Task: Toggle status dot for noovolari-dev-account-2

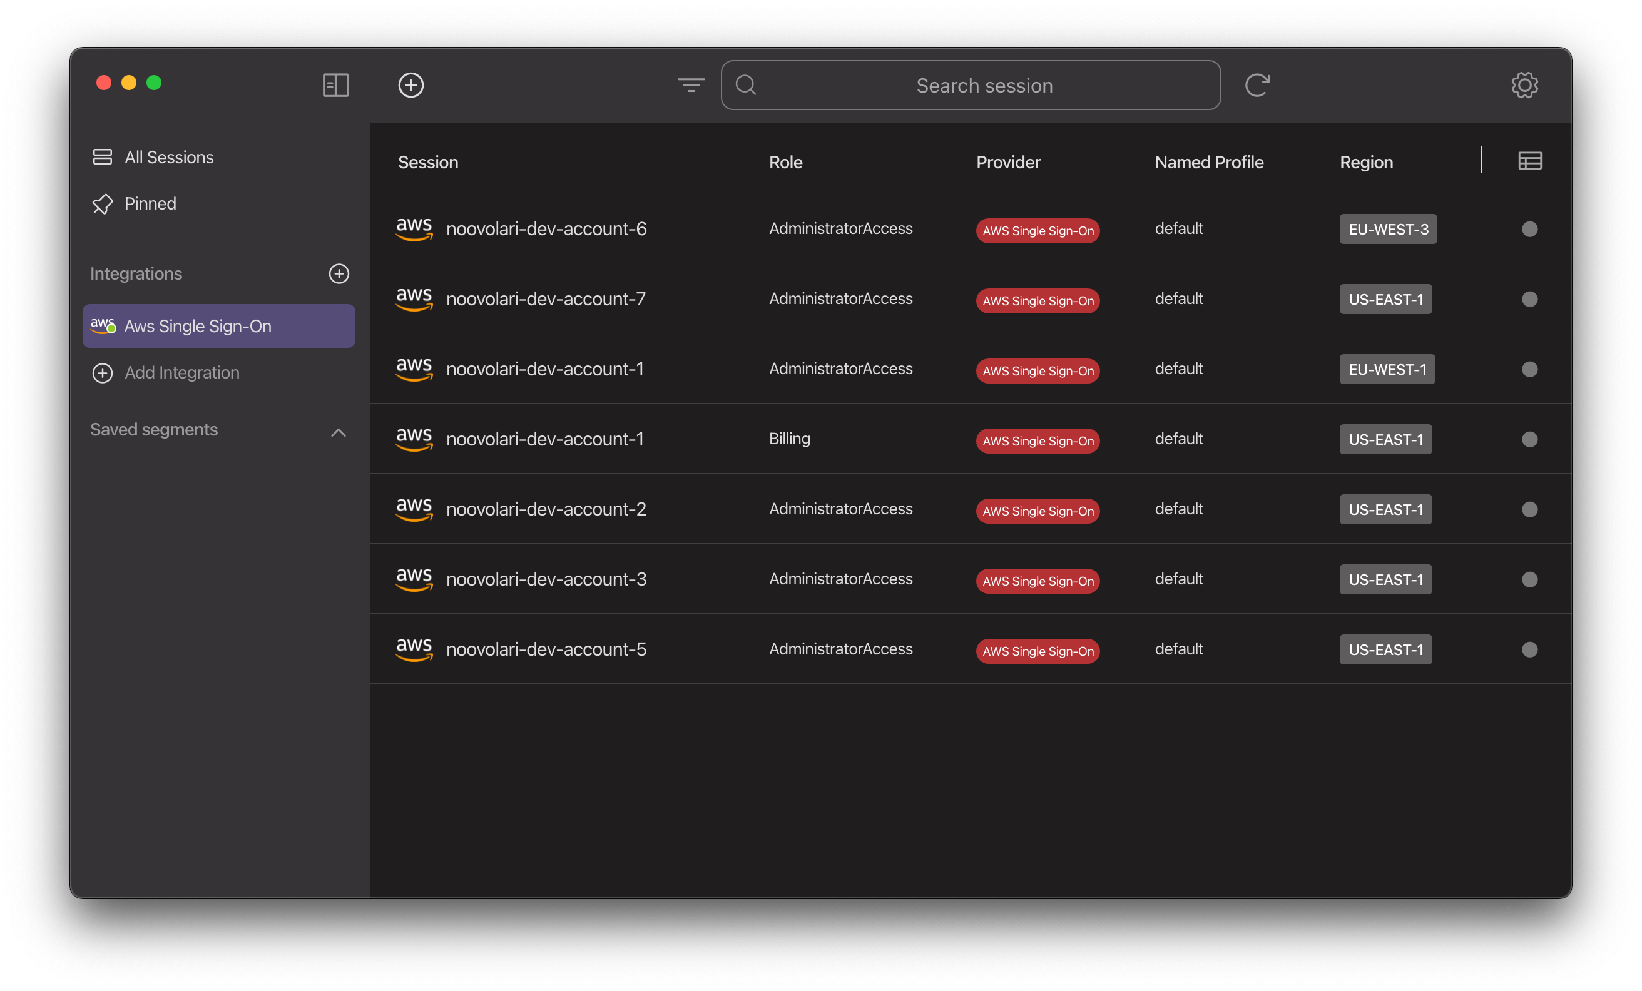Action: click(x=1529, y=509)
